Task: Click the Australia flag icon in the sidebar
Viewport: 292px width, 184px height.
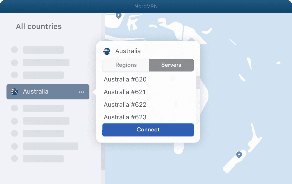Action: click(14, 91)
